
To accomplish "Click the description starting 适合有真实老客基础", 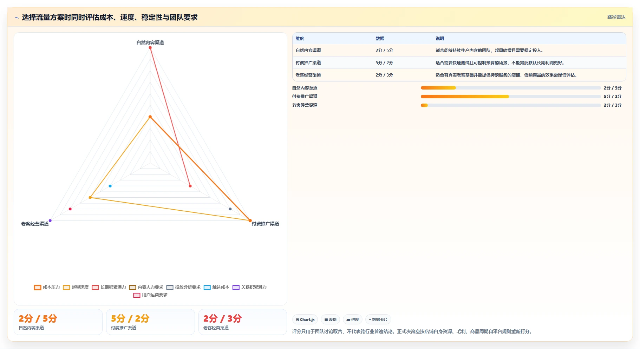I will (507, 75).
